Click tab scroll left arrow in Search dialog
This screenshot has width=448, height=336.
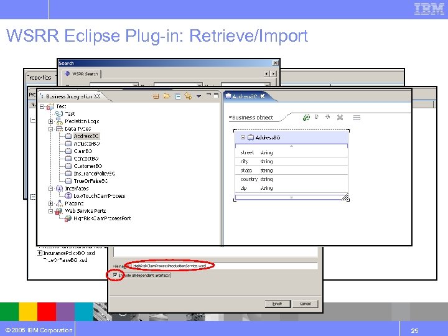(x=266, y=73)
